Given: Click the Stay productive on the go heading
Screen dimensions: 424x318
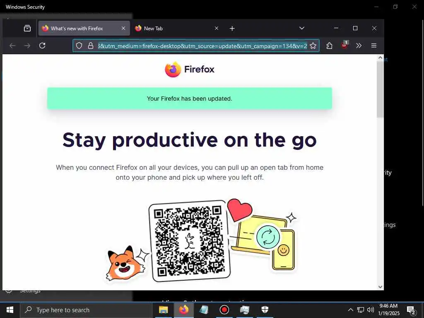Looking at the screenshot, I should tap(190, 140).
